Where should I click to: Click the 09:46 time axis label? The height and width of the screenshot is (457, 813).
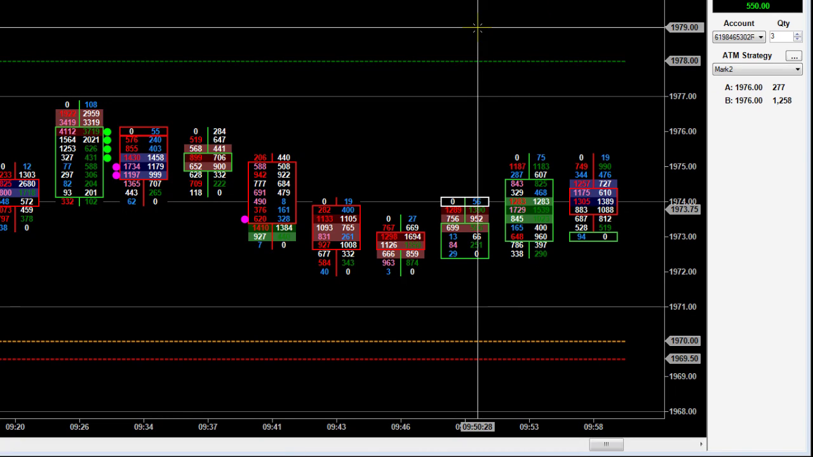[400, 427]
